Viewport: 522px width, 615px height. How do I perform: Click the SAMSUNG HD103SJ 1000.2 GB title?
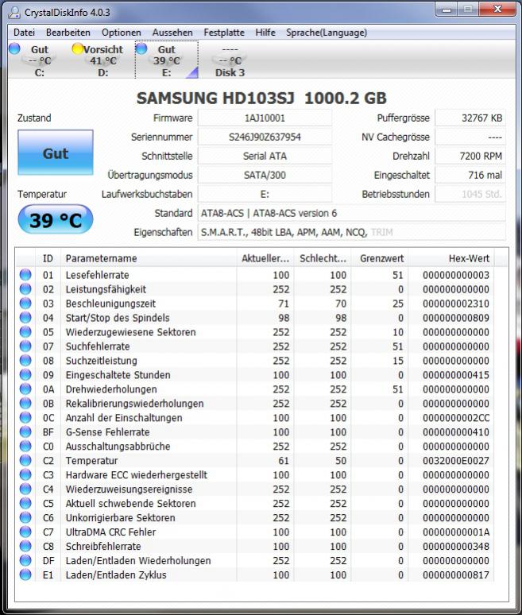261,98
